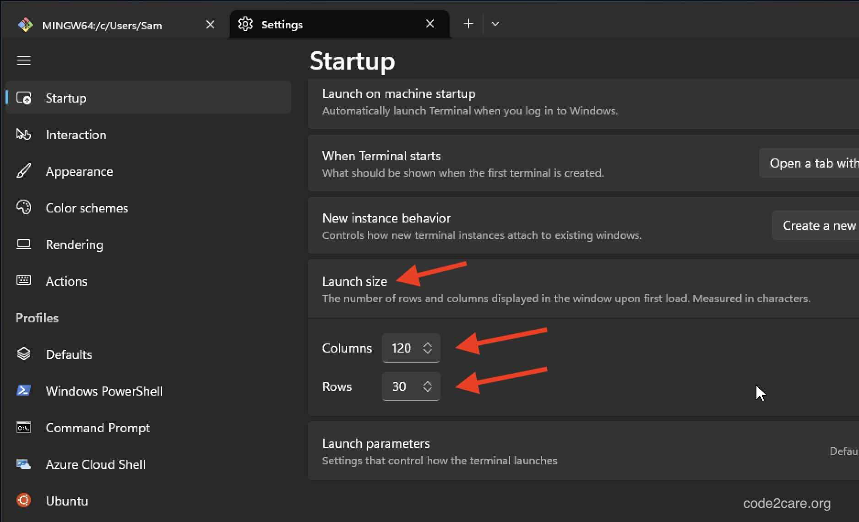The width and height of the screenshot is (859, 522).
Task: Switch to the MINGW64 terminal tab
Action: [103, 25]
